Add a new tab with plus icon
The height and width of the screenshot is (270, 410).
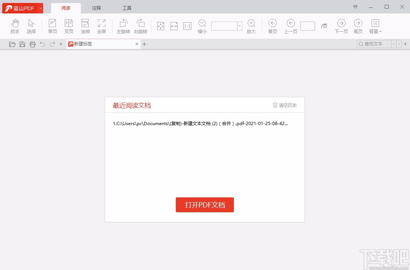point(144,44)
